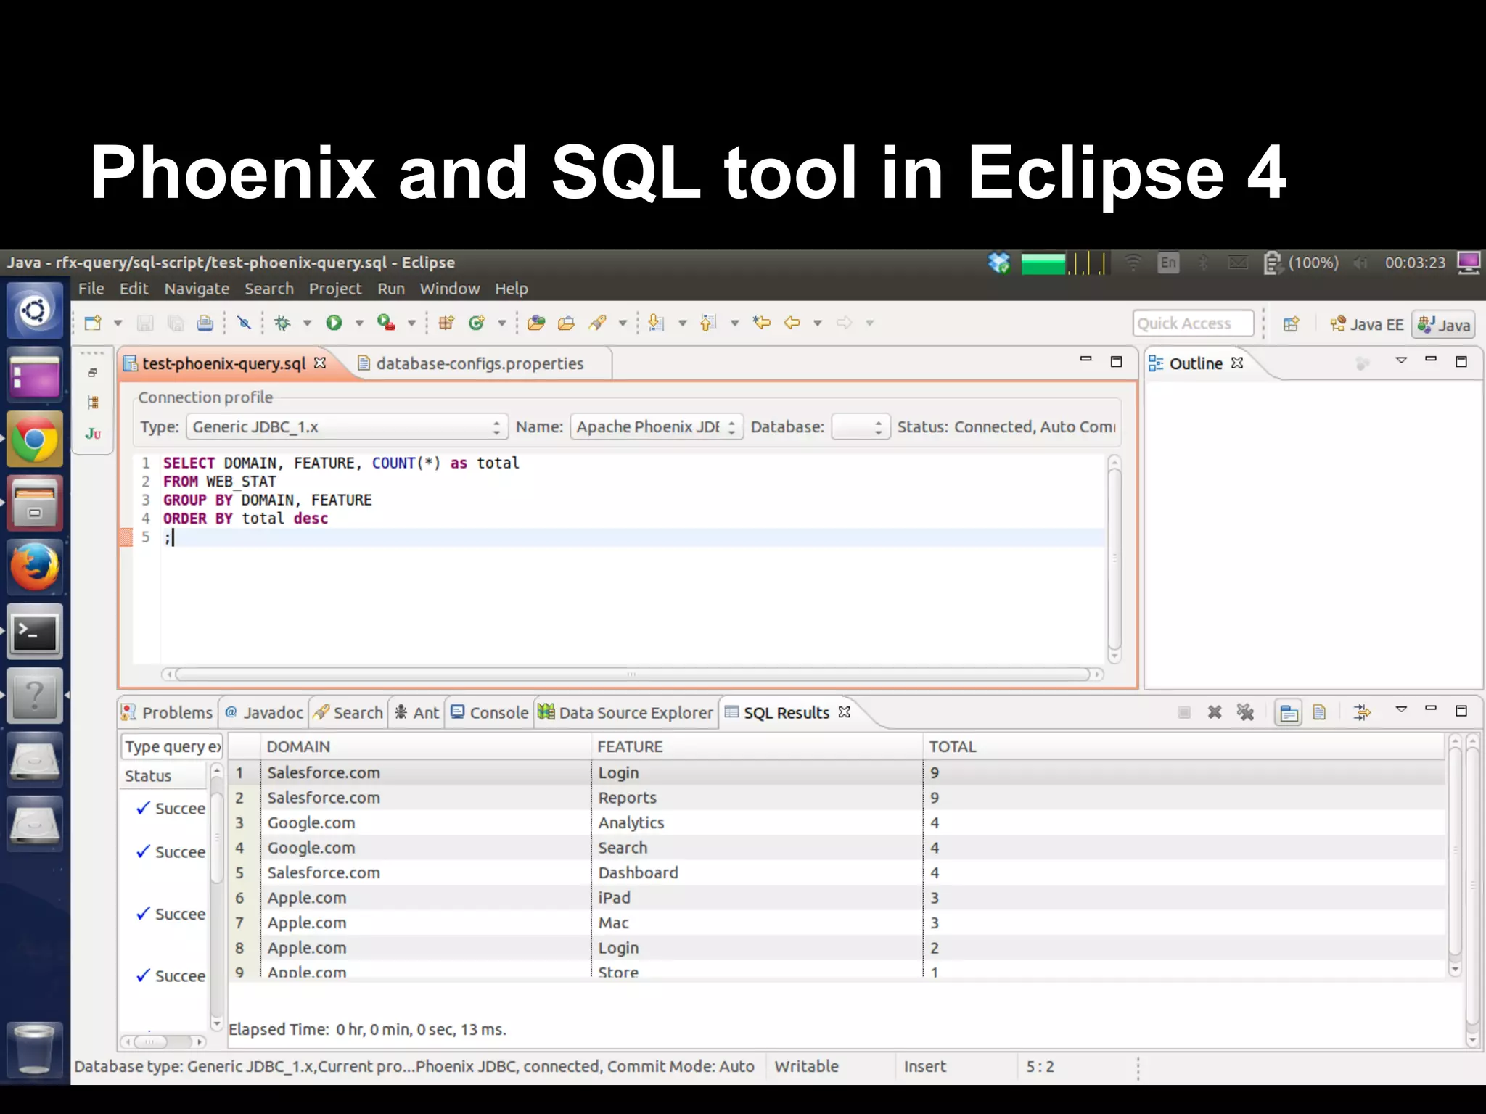The width and height of the screenshot is (1486, 1114).
Task: Switch to single tab display mode icon
Action: tap(1289, 713)
